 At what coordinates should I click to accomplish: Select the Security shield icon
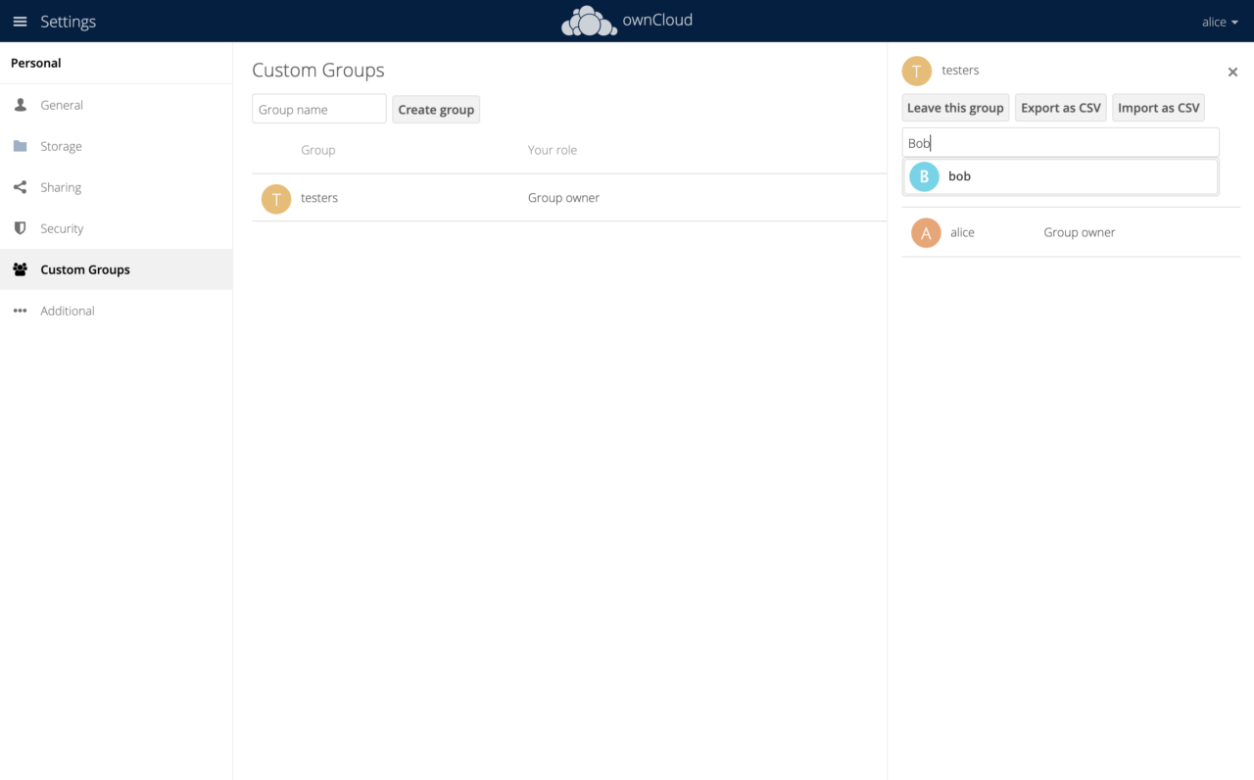coord(21,228)
